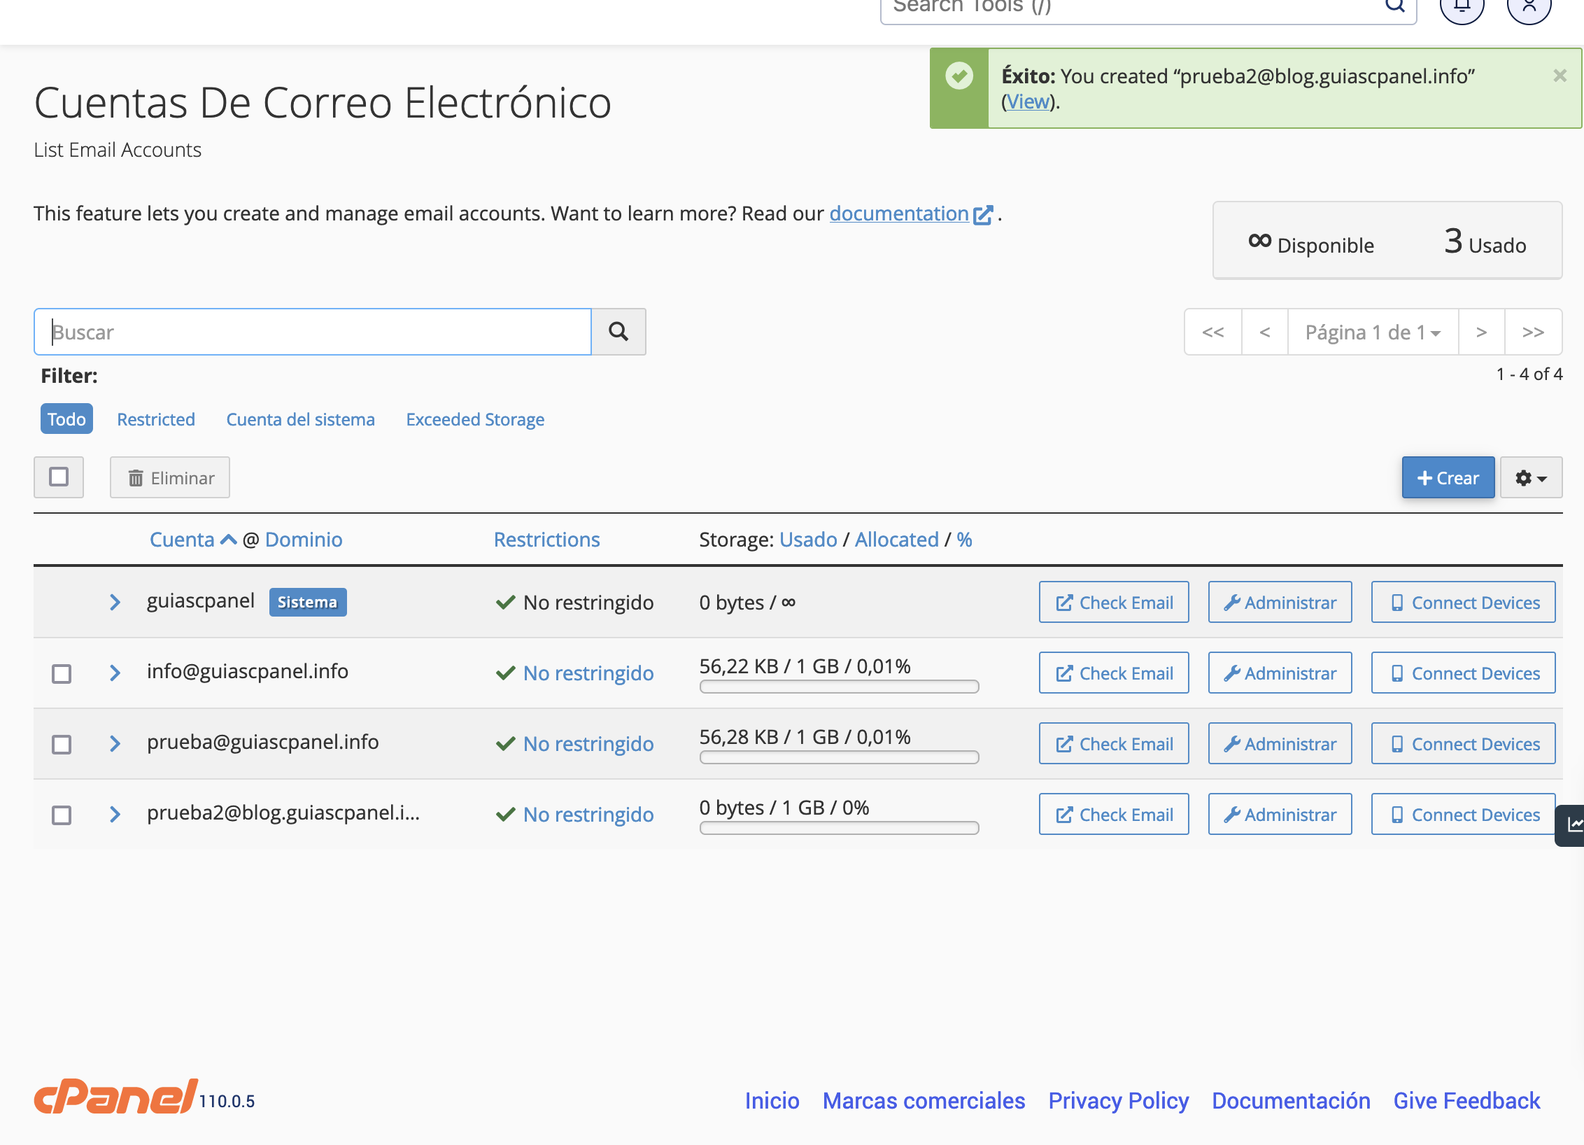Select the prueba2@blog.guiascpanel checkbox

point(62,815)
